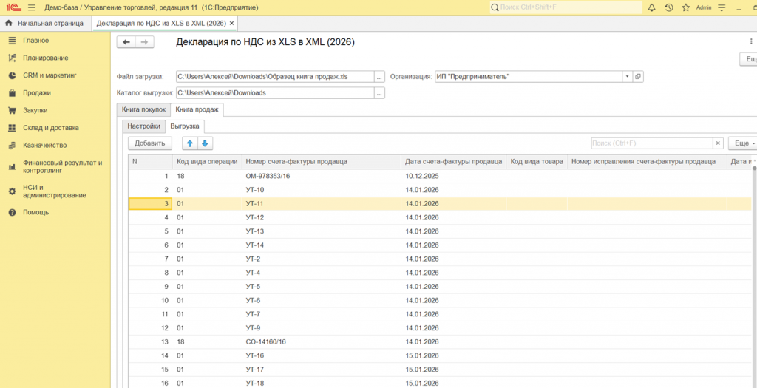Open the hamburger main menu icon
This screenshot has width=757, height=388.
pos(32,7)
